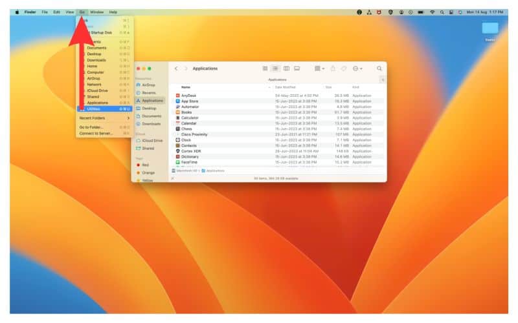
Task: Switch Finder to column view
Action: click(x=286, y=68)
